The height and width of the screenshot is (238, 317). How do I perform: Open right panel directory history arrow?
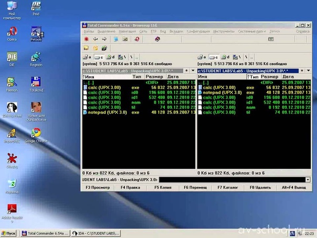tap(308, 70)
